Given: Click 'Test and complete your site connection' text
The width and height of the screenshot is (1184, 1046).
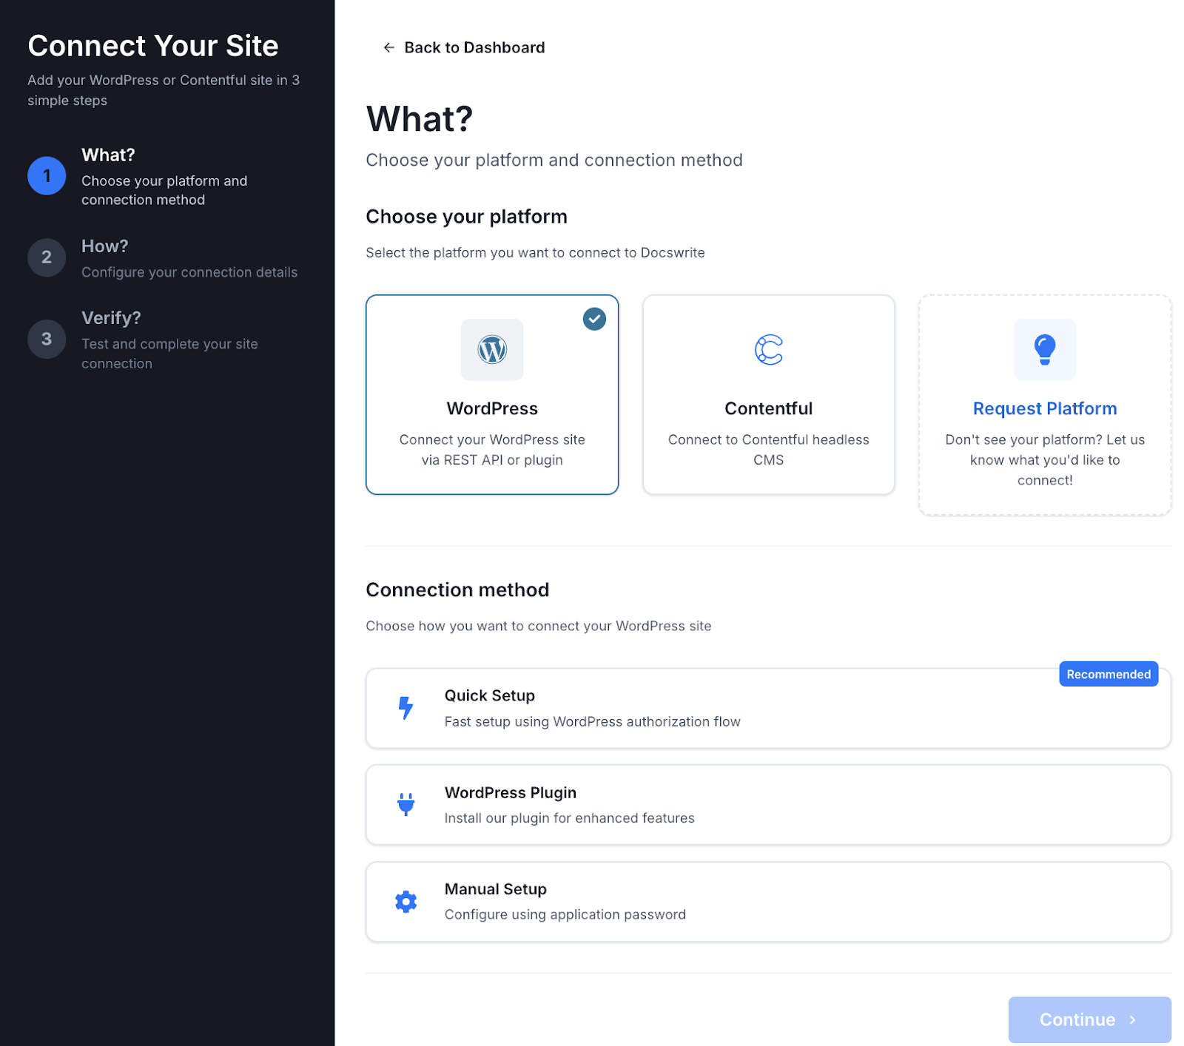Looking at the screenshot, I should [169, 354].
